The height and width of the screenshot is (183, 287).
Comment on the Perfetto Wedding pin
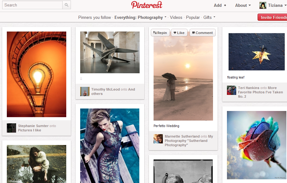[202, 33]
